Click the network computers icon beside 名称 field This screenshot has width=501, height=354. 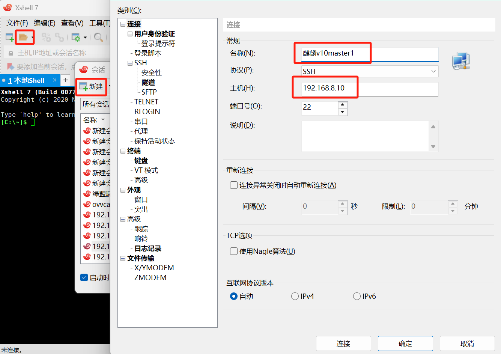tap(461, 61)
